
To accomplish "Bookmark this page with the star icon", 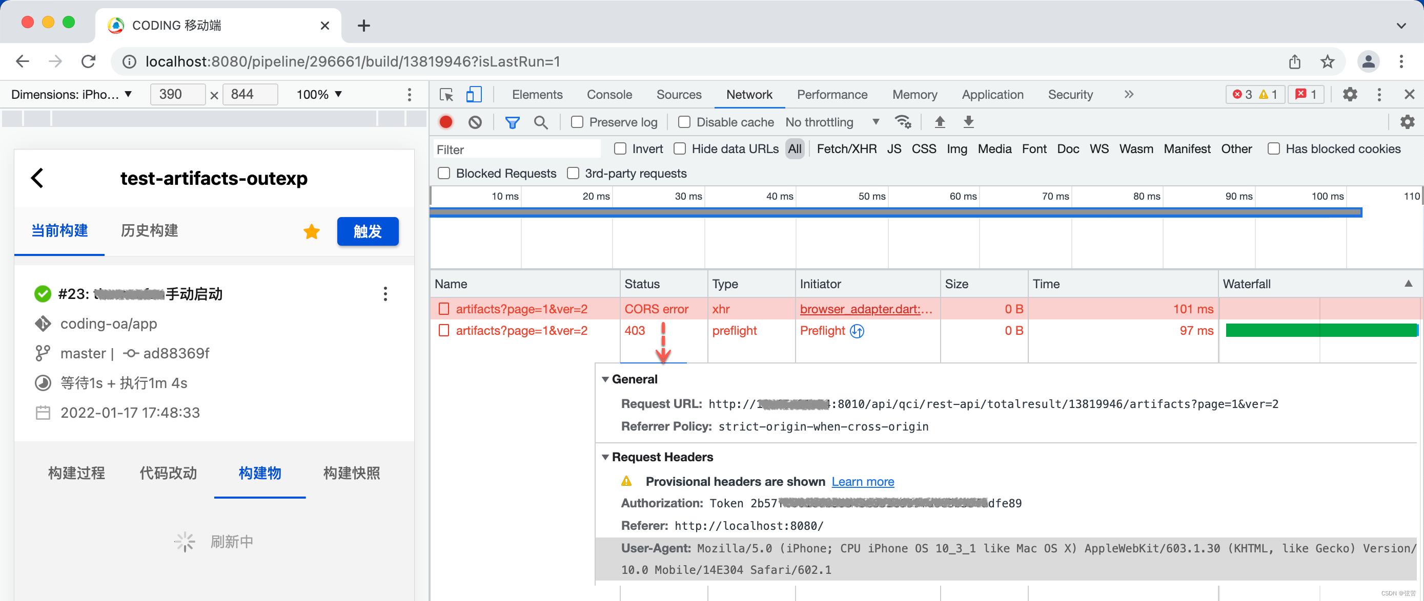I will (x=1328, y=61).
